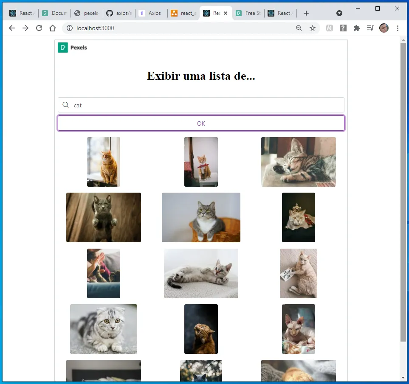409x384 pixels.
Task: Open a new tab with the plus icon
Action: (x=306, y=13)
